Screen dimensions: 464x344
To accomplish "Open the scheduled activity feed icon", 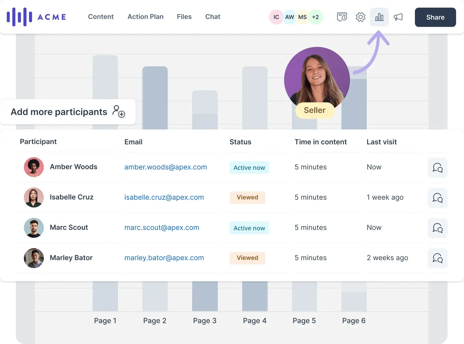I will [342, 17].
